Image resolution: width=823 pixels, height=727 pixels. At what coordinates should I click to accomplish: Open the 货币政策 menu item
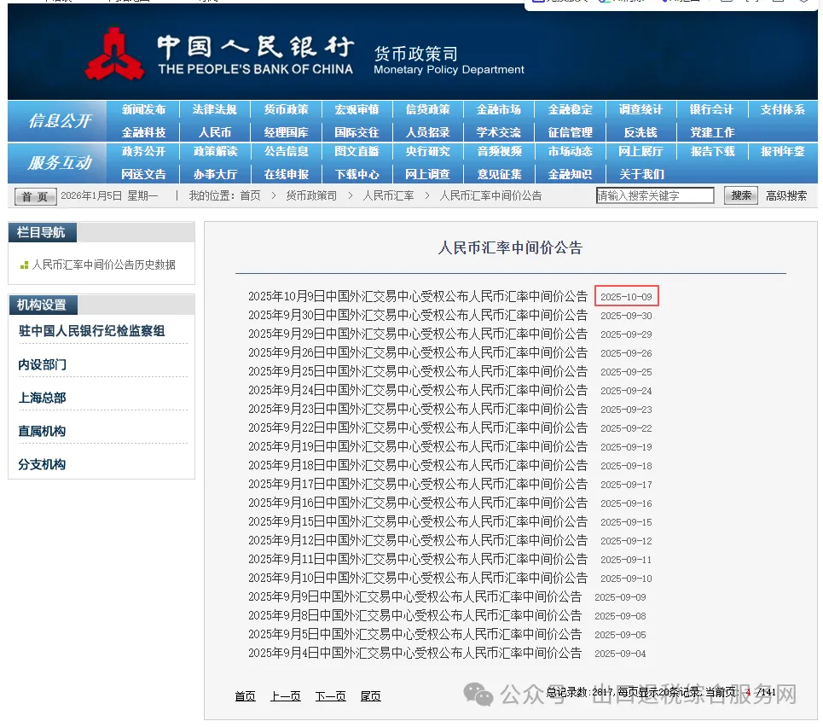coord(285,110)
